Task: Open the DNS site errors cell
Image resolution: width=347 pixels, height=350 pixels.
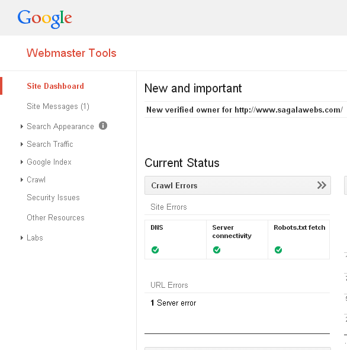Action: pyautogui.click(x=175, y=239)
